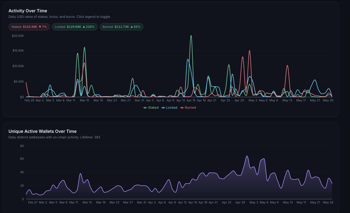Click the Feb 27 label on wallets chart
350x213 pixels.
coord(33,202)
